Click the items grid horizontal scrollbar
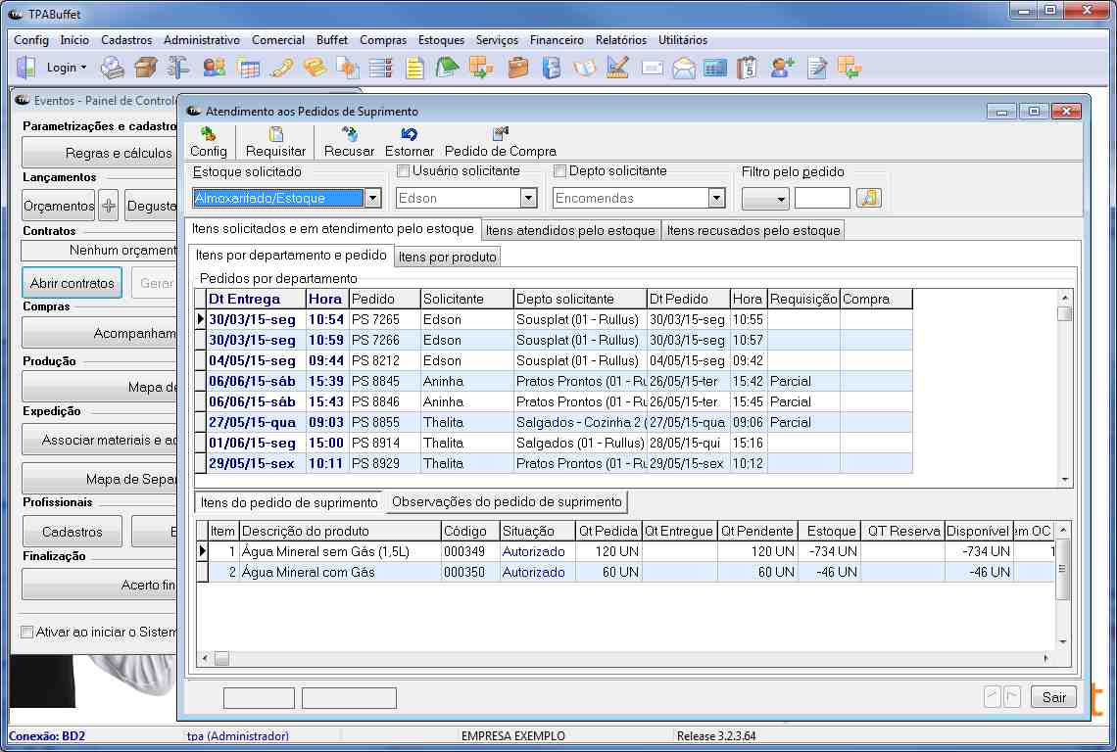The image size is (1117, 752). tap(627, 659)
